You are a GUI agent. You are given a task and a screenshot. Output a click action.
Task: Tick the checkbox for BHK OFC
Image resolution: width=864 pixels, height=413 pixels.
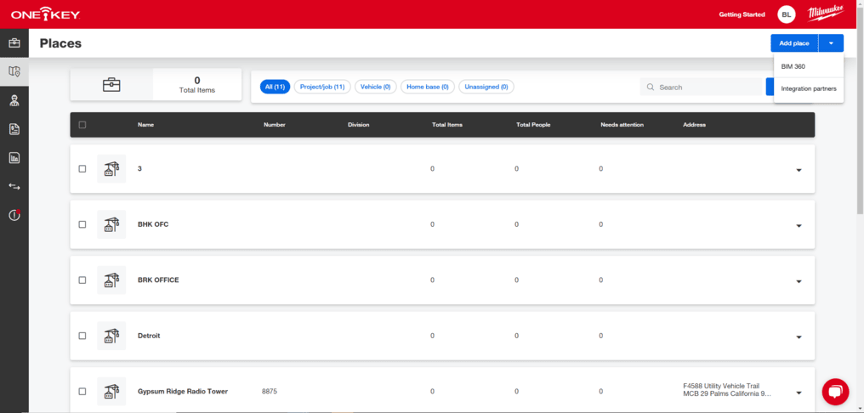tap(82, 224)
